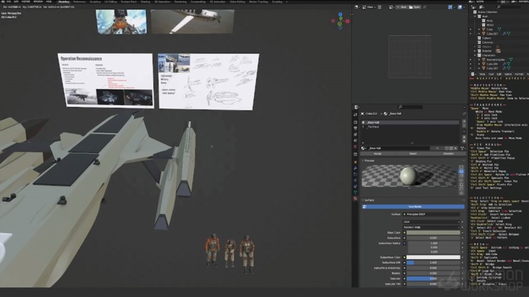529x297 pixels.
Task: Click the viewport navigation gizmo
Action: coord(340,22)
